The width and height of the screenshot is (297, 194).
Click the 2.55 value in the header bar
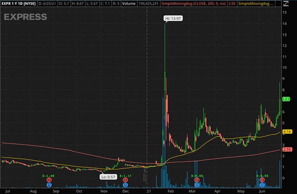(x=232, y=3)
